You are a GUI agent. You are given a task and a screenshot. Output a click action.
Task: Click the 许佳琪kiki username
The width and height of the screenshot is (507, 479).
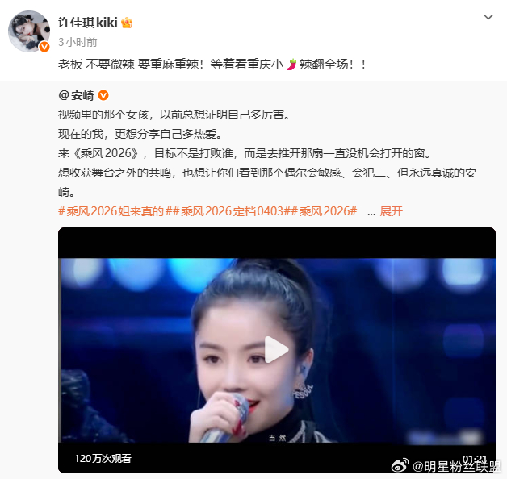point(88,23)
